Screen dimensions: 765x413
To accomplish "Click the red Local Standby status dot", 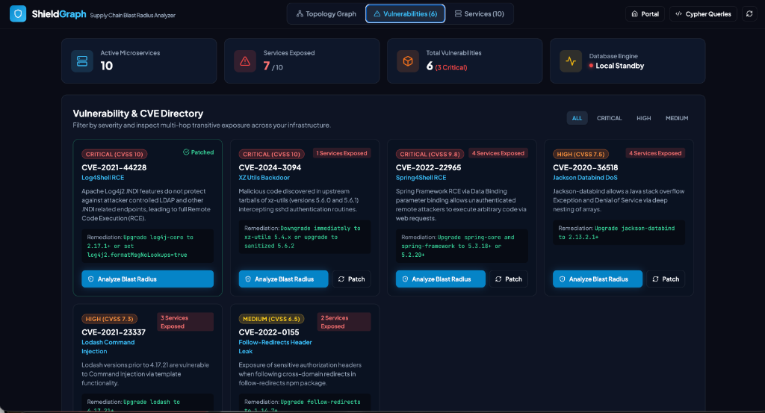I will [592, 66].
